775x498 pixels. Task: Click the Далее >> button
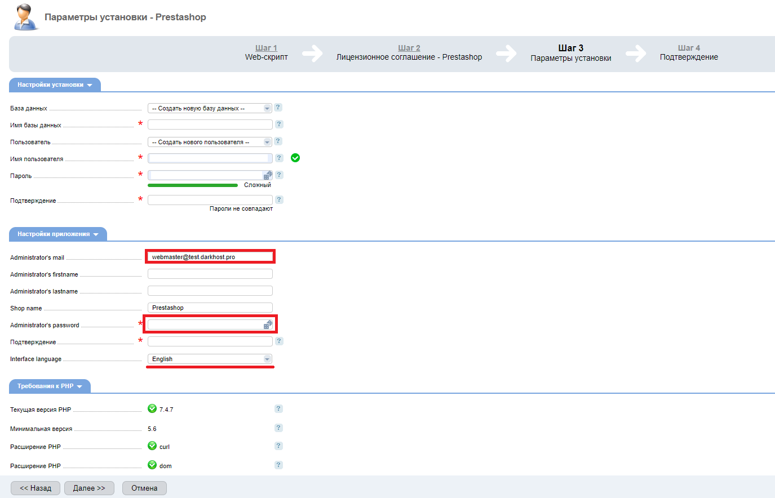click(x=89, y=488)
